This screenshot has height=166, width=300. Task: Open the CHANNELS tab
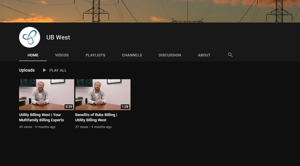[x=132, y=55]
